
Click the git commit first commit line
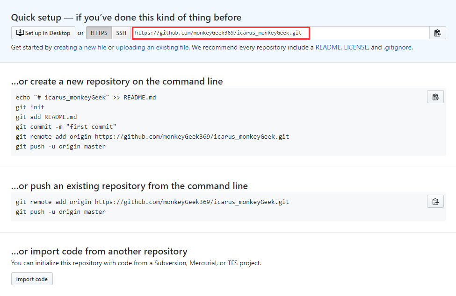point(66,127)
